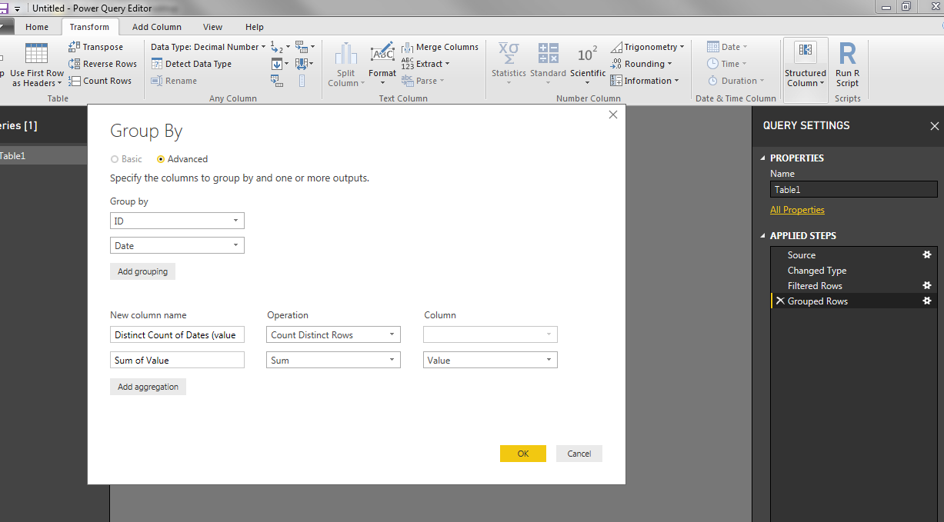This screenshot has height=522, width=944.
Task: Open Grouped Rows step settings gear
Action: pyautogui.click(x=927, y=301)
